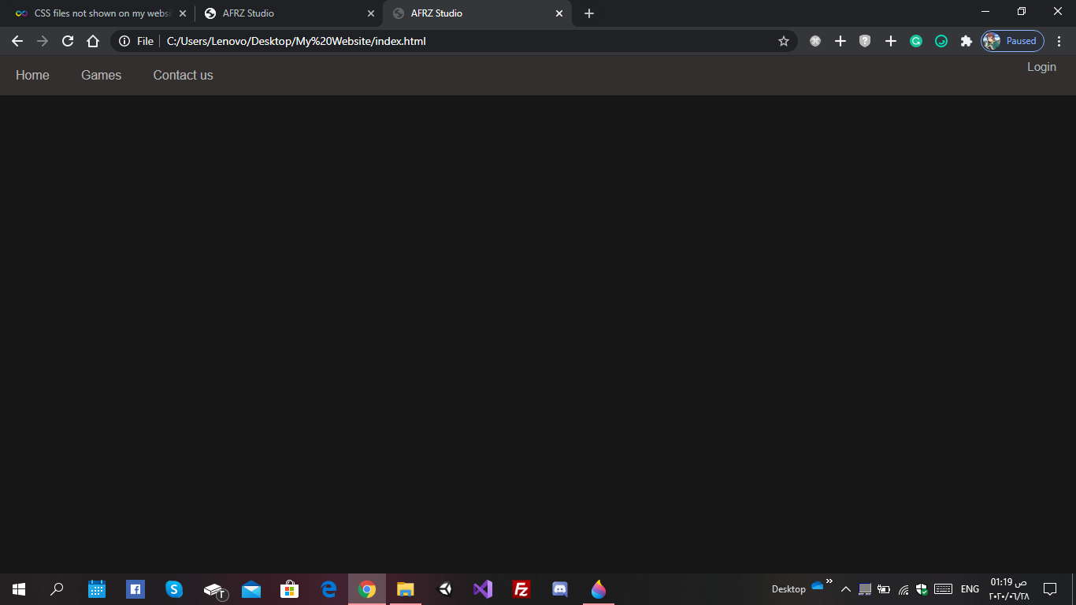This screenshot has width=1076, height=605.
Task: Click the green Grammarly extension icon
Action: point(916,41)
